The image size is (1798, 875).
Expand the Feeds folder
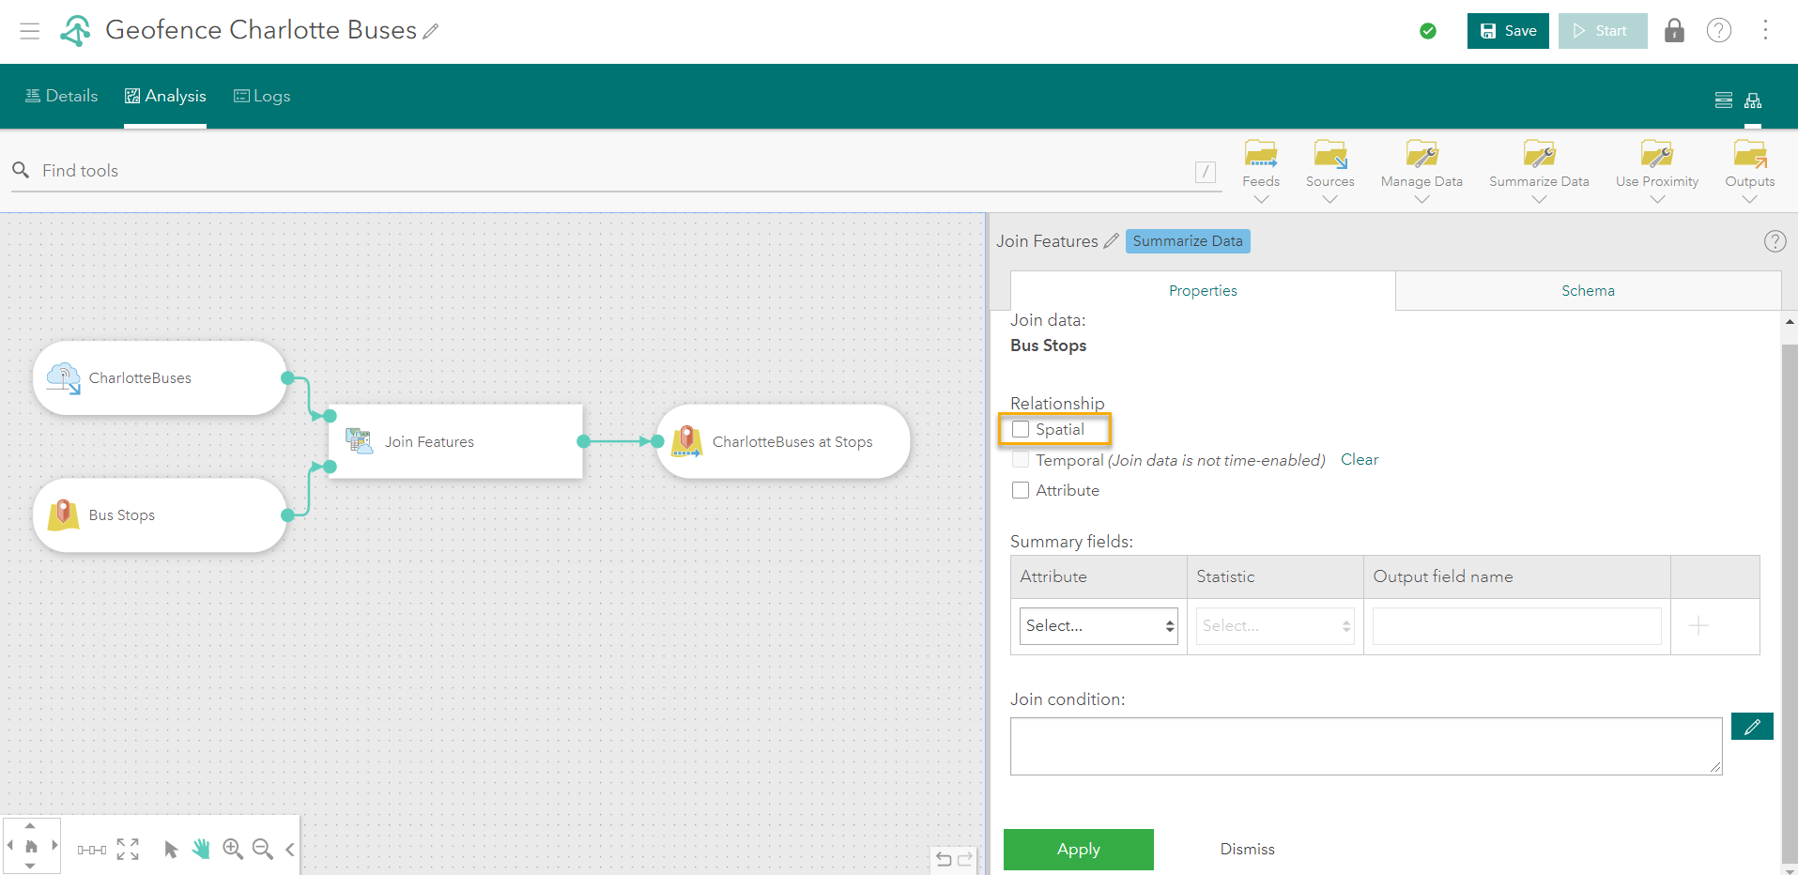(1261, 170)
